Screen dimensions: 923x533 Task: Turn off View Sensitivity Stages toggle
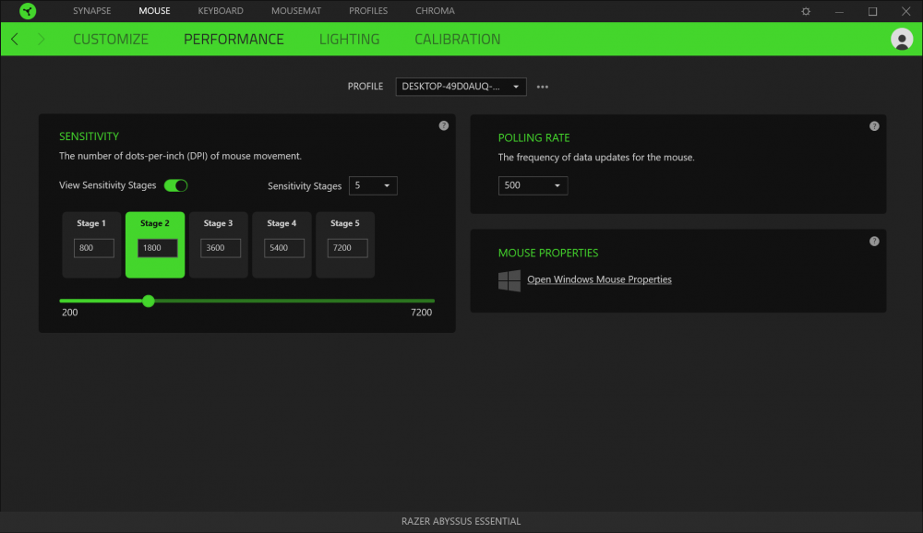[175, 185]
